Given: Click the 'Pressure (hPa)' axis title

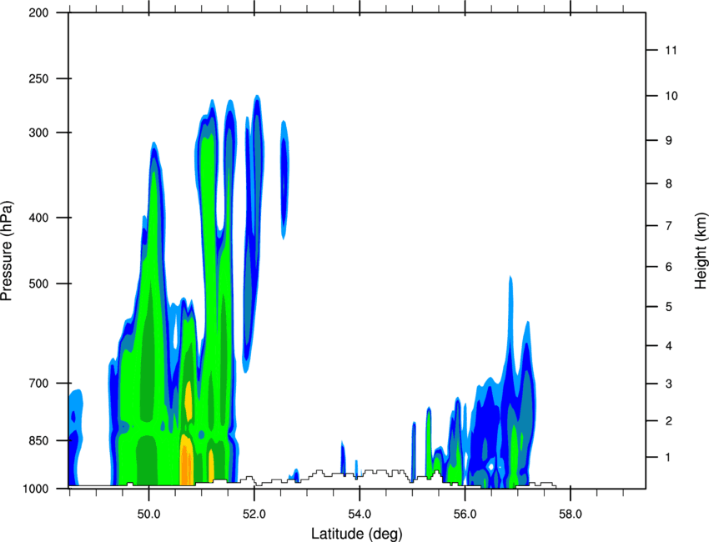Looking at the screenshot, I should coord(7,251).
